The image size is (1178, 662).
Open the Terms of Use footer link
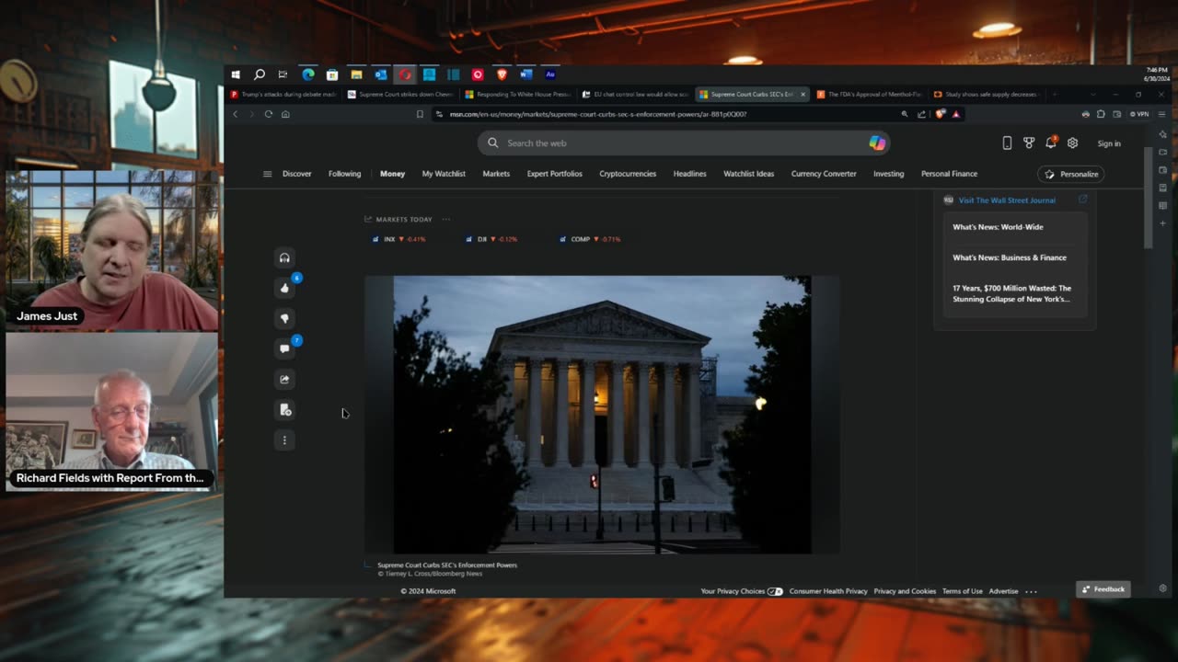[963, 591]
